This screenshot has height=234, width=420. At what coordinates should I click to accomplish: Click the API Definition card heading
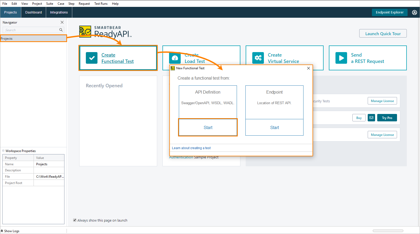click(208, 92)
